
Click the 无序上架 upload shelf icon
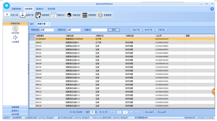coord(7,15)
